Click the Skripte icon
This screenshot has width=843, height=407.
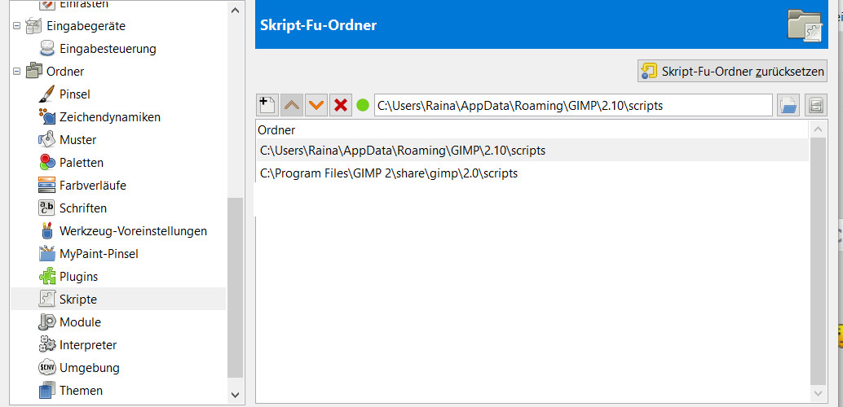(47, 299)
